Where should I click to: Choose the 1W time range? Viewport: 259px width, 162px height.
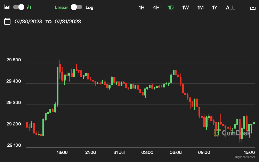click(x=186, y=7)
